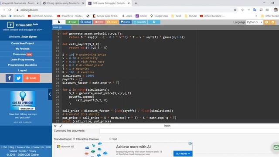The image size is (279, 157).
Task: Open Learn Programming in the sidebar
Action: tap(22, 59)
